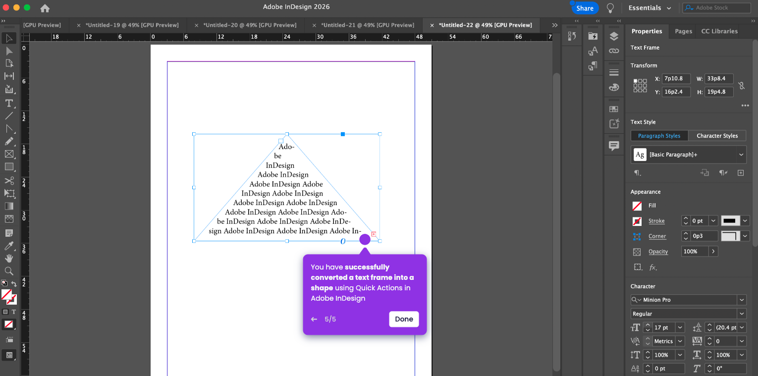Screen dimensions: 758x376
Task: Select the Scissors tool
Action: pyautogui.click(x=9, y=181)
